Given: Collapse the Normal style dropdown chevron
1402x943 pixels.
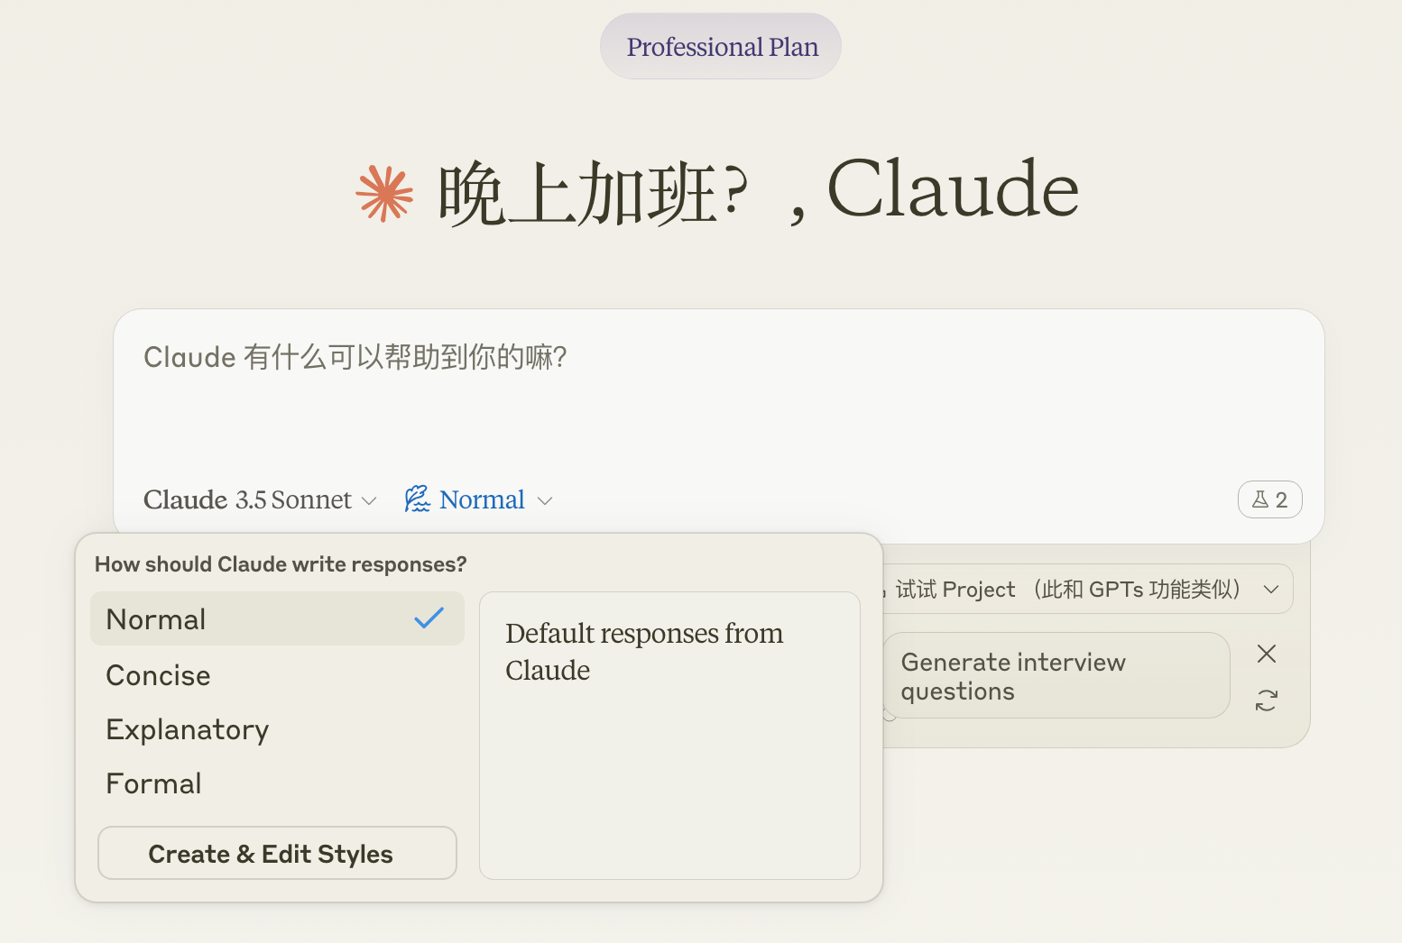Looking at the screenshot, I should pos(545,500).
